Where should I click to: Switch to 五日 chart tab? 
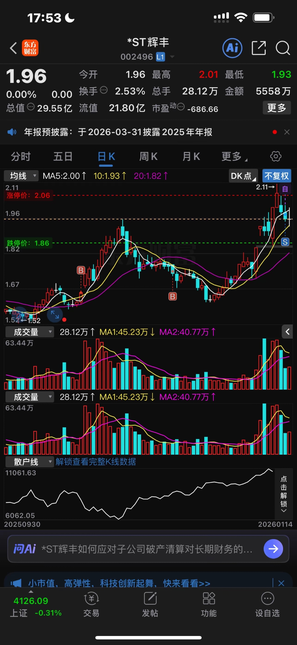pos(63,157)
